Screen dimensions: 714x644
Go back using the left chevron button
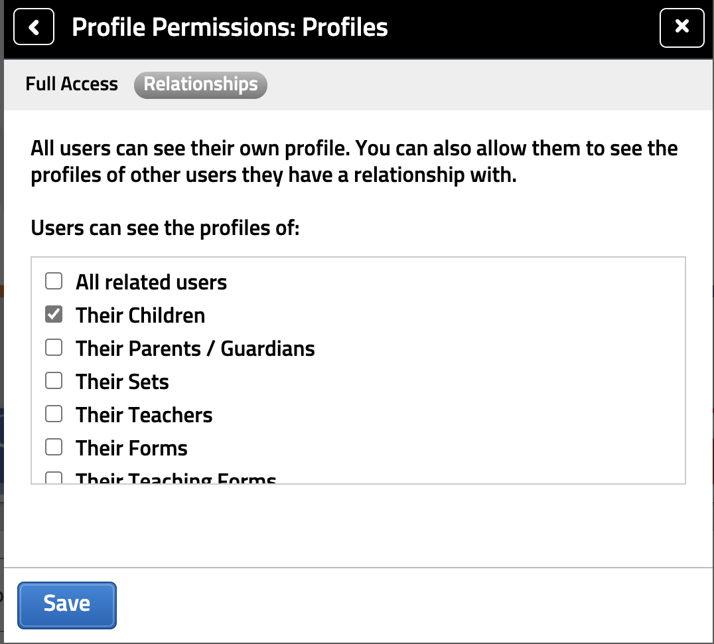point(34,28)
